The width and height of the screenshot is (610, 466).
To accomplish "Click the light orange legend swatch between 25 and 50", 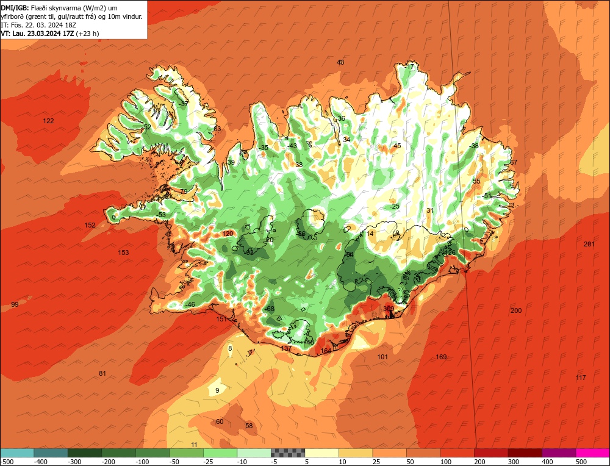I will pyautogui.click(x=389, y=453).
